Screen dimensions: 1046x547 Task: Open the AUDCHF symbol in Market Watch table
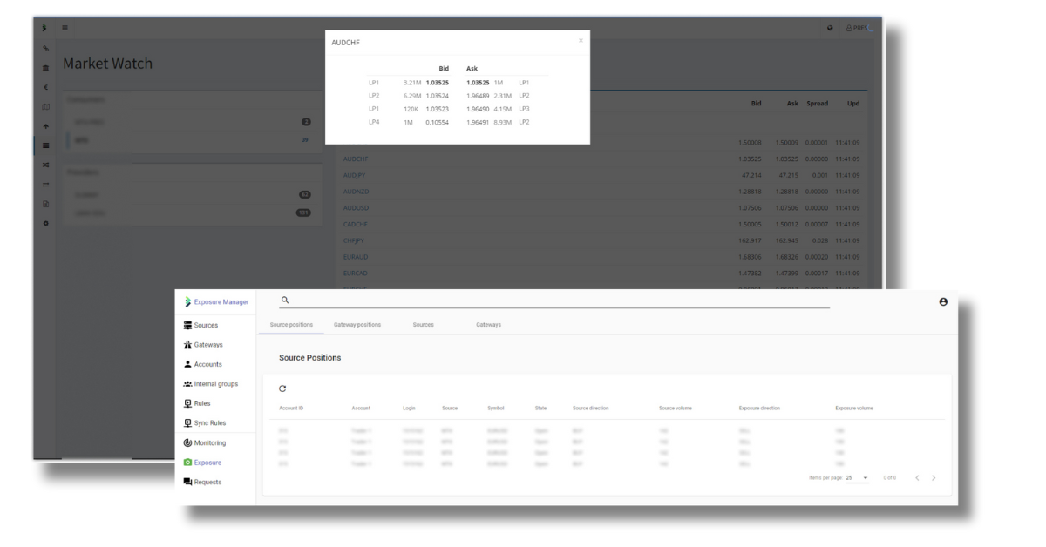tap(357, 159)
